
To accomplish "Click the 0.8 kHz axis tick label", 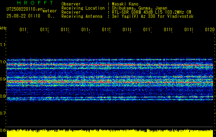I will [x=3, y=96].
